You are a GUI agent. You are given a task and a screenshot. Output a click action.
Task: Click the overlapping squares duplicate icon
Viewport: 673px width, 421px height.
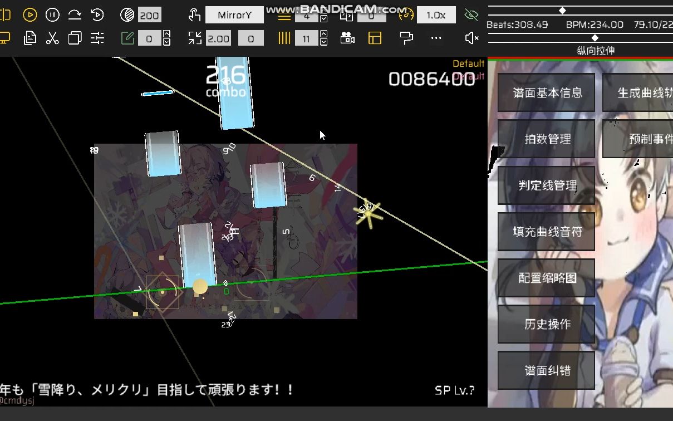pyautogui.click(x=75, y=38)
